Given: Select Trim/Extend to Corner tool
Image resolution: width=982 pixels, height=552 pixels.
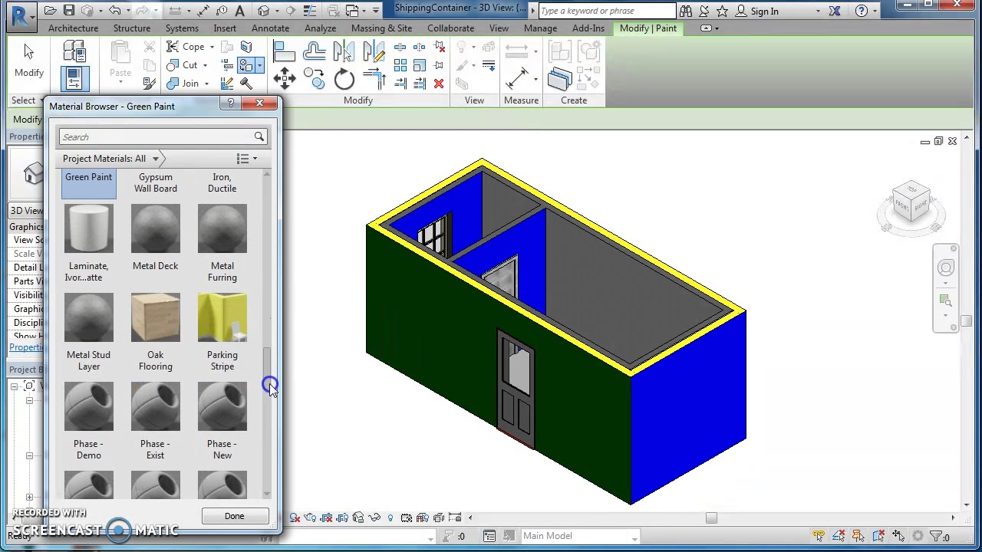Looking at the screenshot, I should pos(374,78).
